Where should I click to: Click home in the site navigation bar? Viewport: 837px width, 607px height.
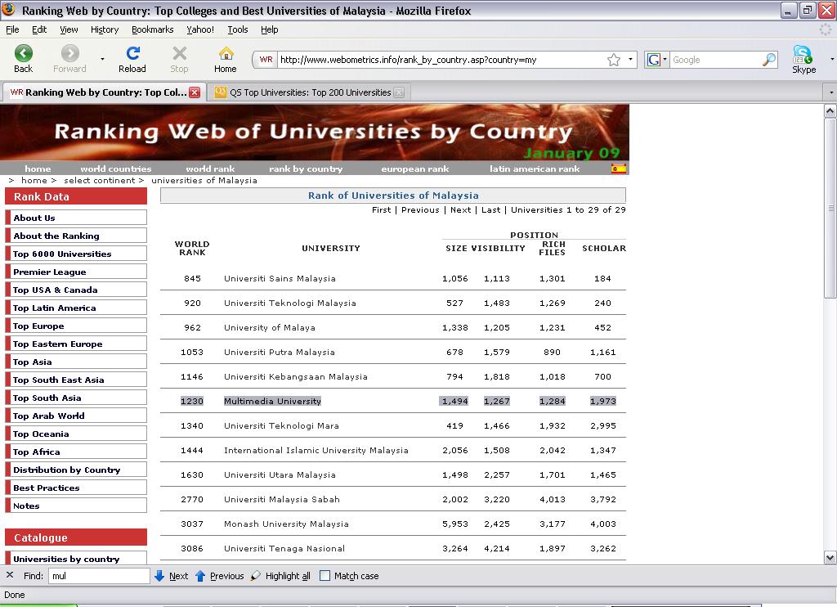pyautogui.click(x=38, y=169)
